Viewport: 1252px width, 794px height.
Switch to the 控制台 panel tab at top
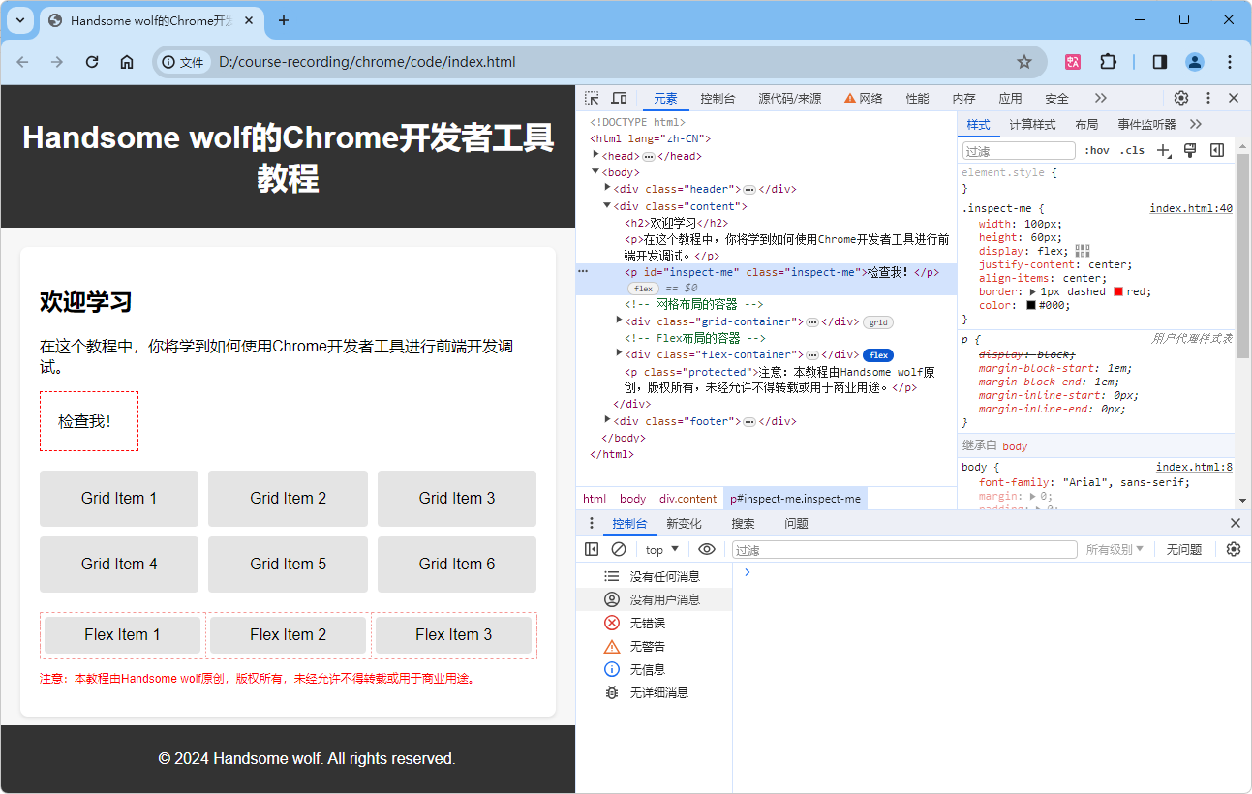click(718, 98)
